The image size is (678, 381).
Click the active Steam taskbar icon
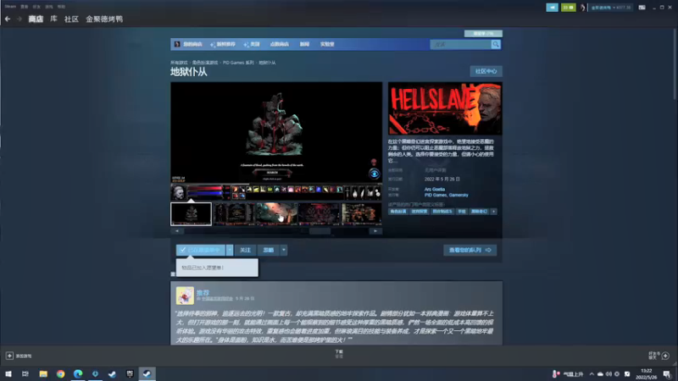[x=147, y=373]
